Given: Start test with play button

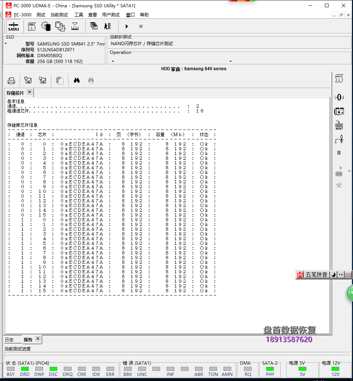Looking at the screenshot, I should 127,26.
